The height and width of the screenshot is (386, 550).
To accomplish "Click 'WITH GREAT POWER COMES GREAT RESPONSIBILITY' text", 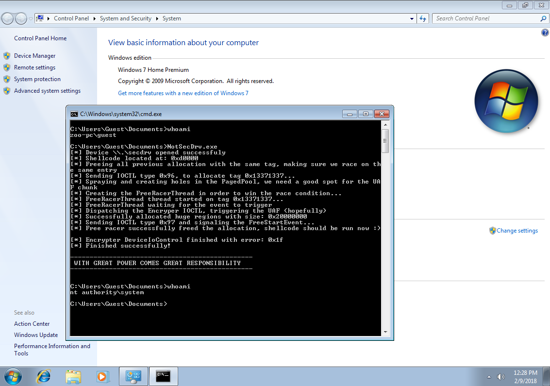I will point(157,263).
